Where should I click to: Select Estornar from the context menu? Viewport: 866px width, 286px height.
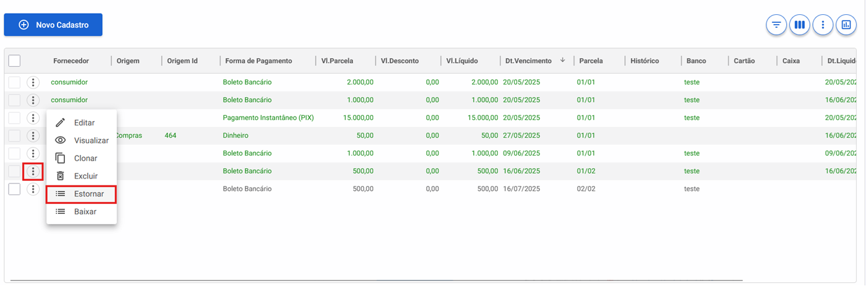point(81,193)
